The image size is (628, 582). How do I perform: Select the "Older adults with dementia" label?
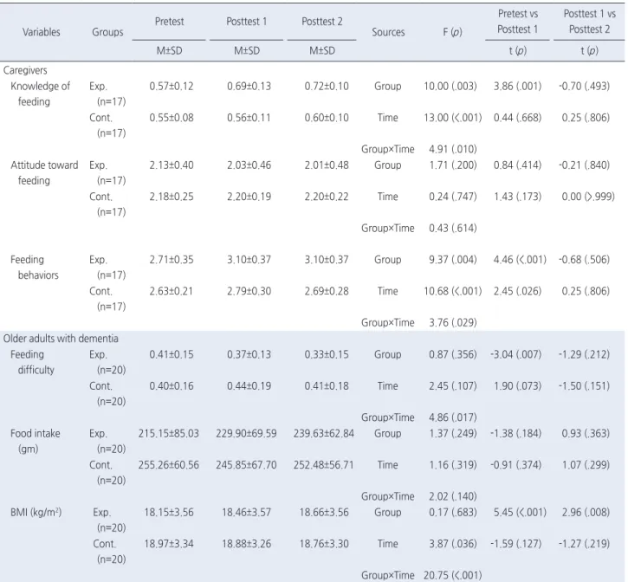tap(61, 339)
